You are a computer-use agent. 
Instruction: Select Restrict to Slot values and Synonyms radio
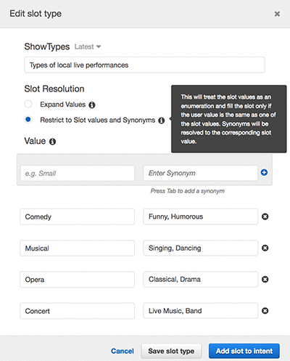point(28,120)
